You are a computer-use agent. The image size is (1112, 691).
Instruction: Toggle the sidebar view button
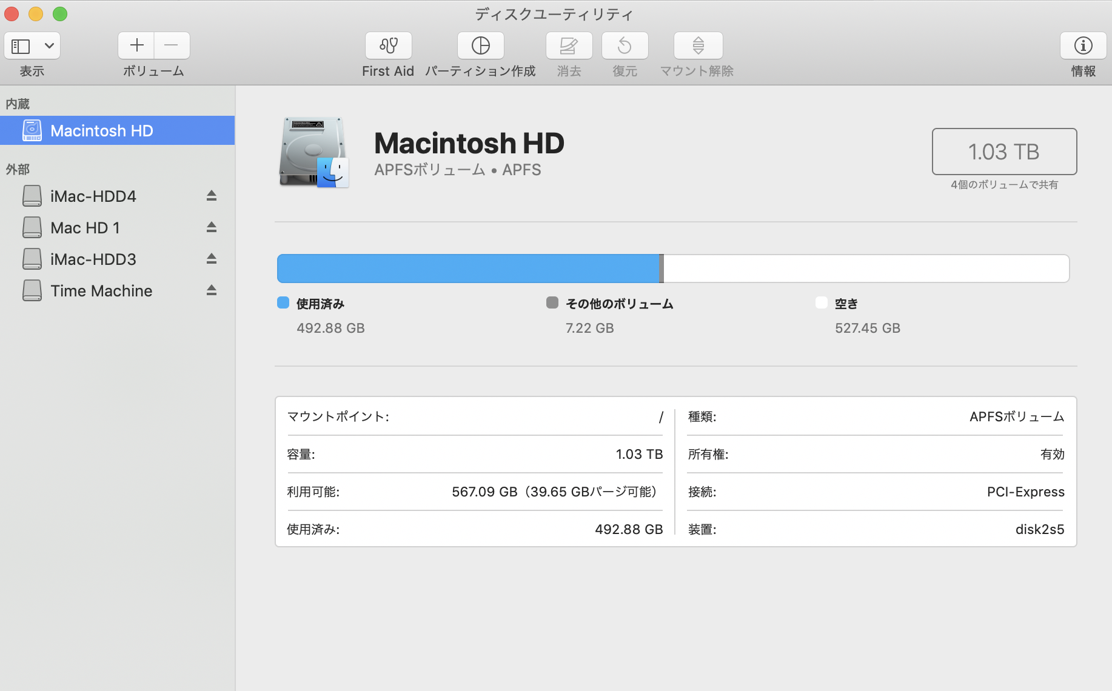click(x=21, y=46)
